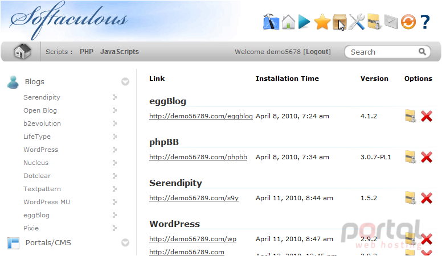The width and height of the screenshot is (442, 256).
Task: Click arrow next to Nucleus in sidebar
Action: 114,163
